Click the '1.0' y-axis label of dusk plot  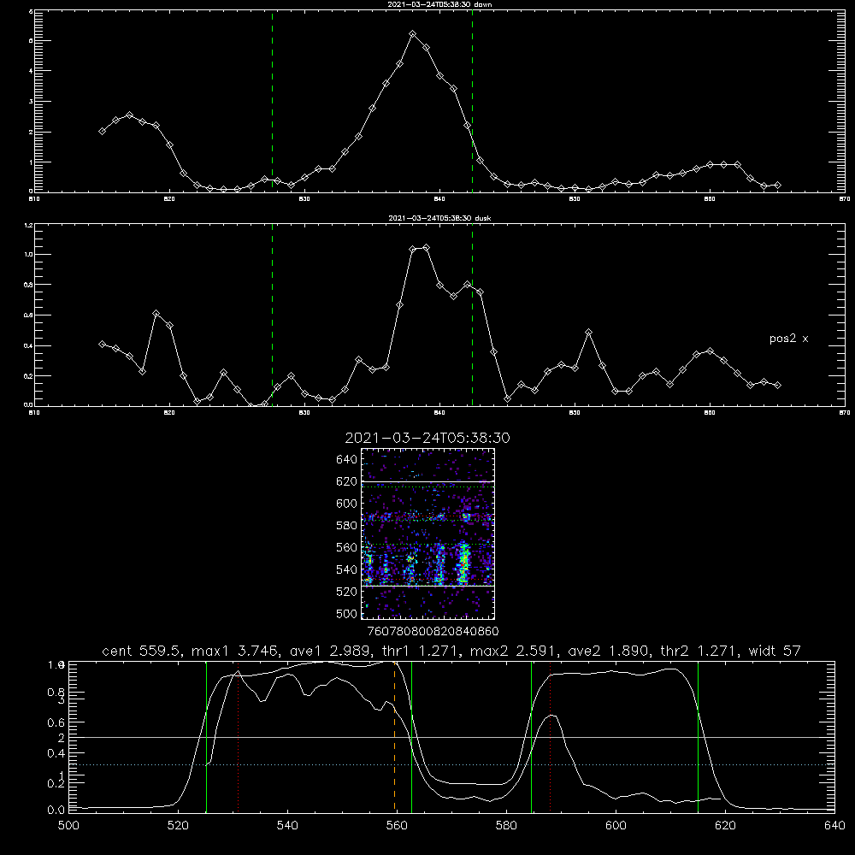tap(28, 255)
